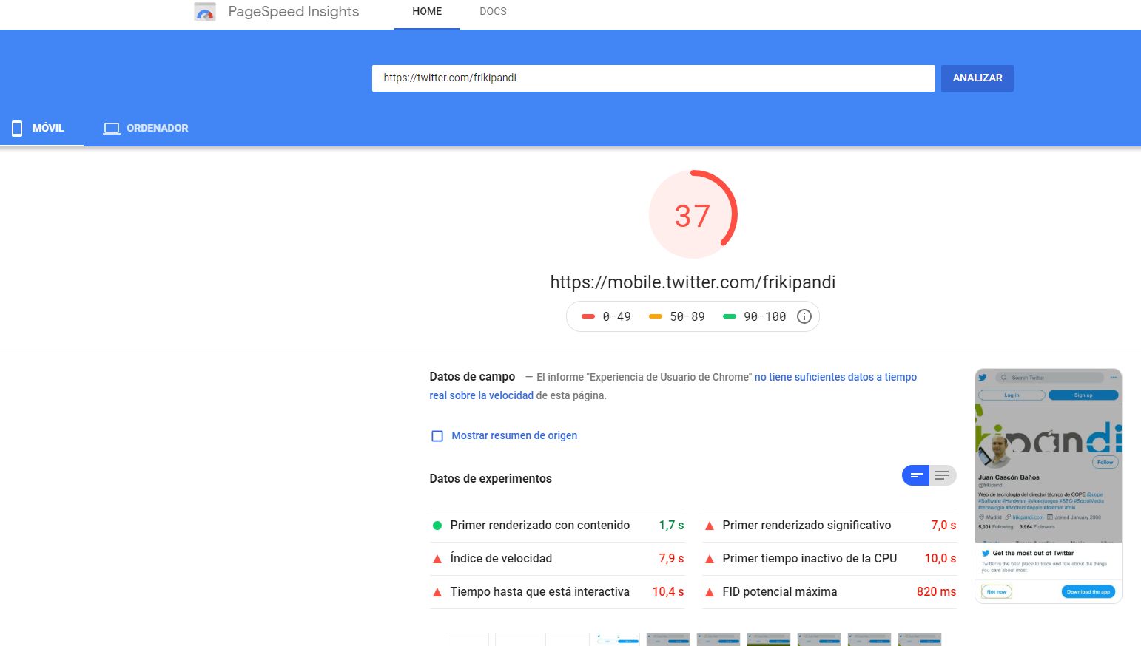Click the FID potencial máxima metric

pos(780,591)
